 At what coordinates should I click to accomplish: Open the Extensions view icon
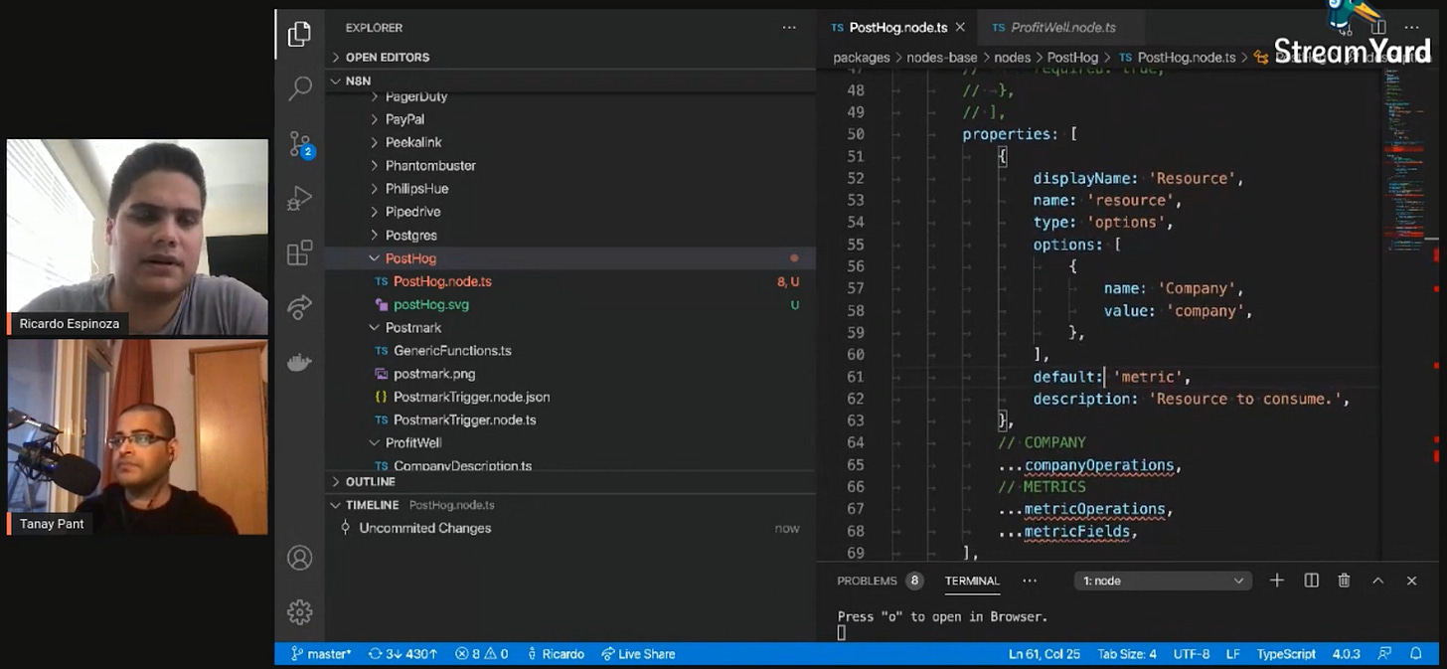(299, 252)
